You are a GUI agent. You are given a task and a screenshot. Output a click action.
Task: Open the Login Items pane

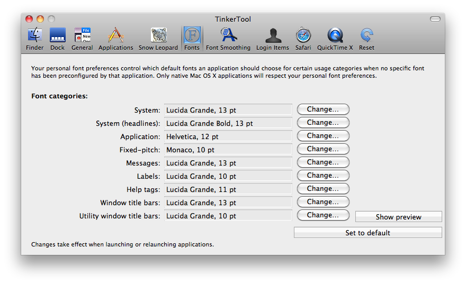point(273,39)
